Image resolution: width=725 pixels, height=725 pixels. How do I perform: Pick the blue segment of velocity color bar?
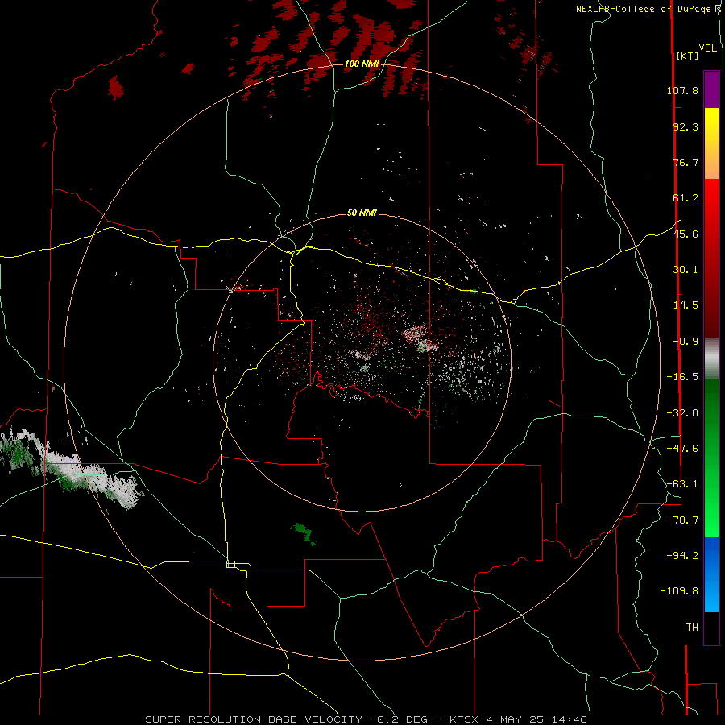pos(711,574)
